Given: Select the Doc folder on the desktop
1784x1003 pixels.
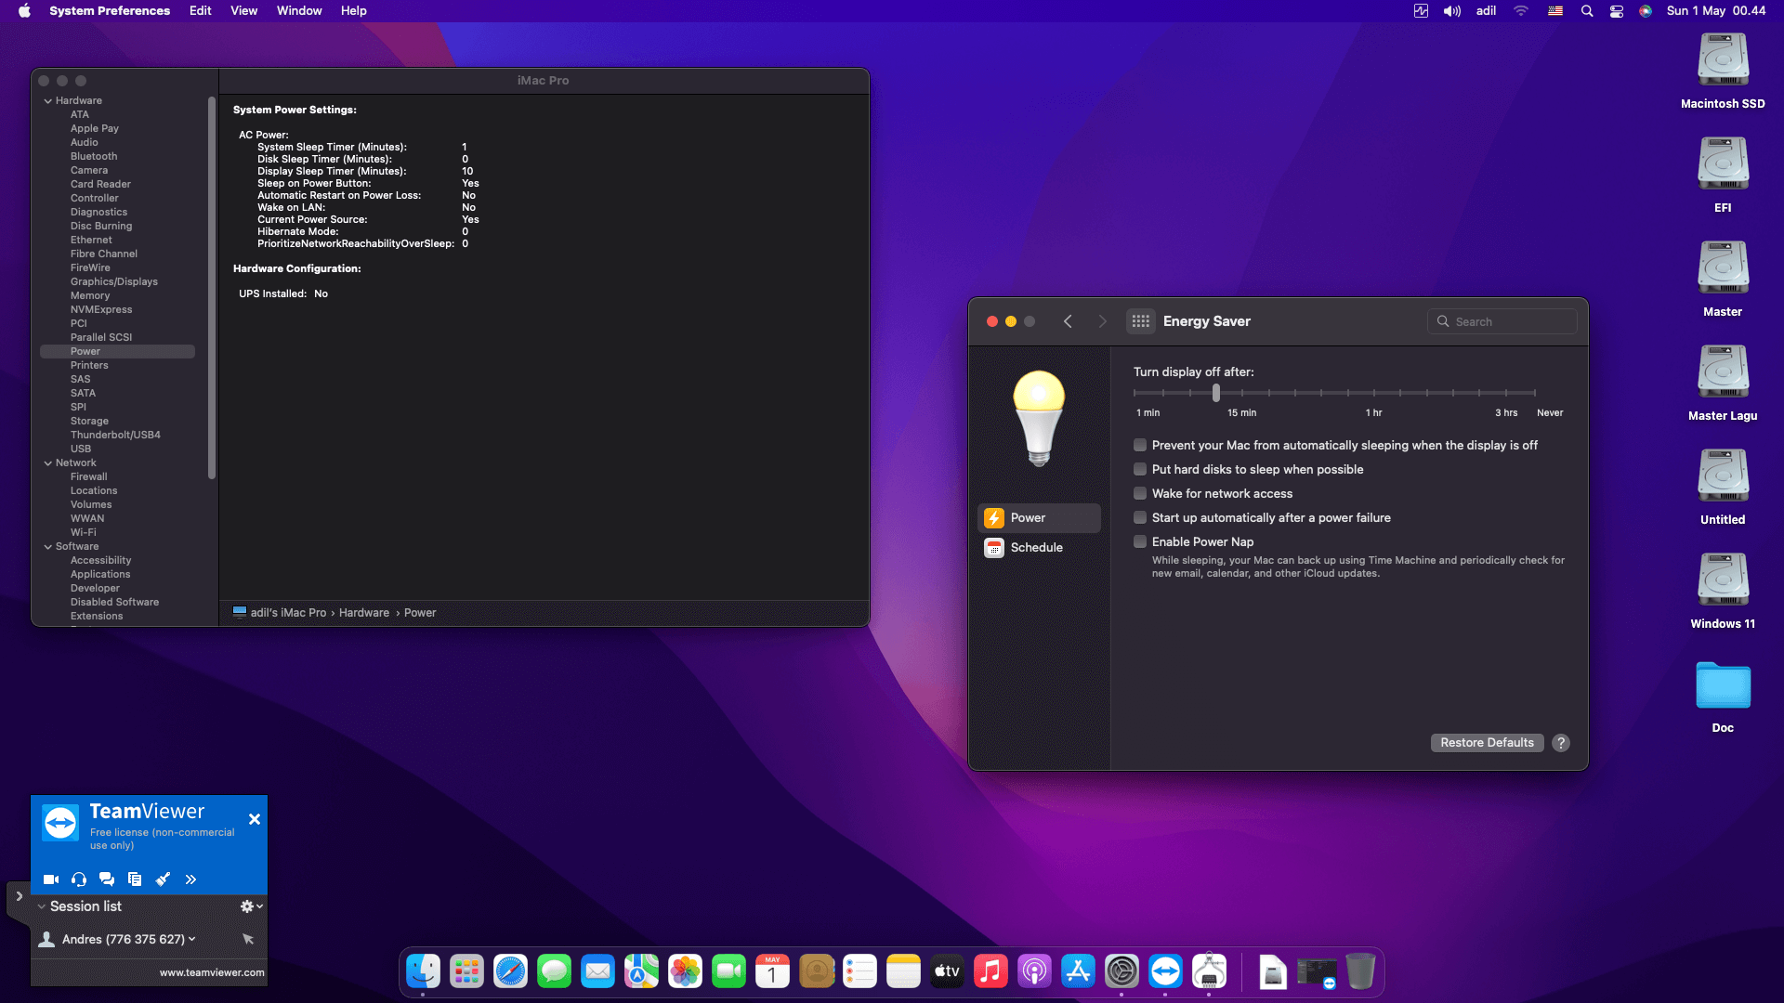Looking at the screenshot, I should coord(1723,697).
